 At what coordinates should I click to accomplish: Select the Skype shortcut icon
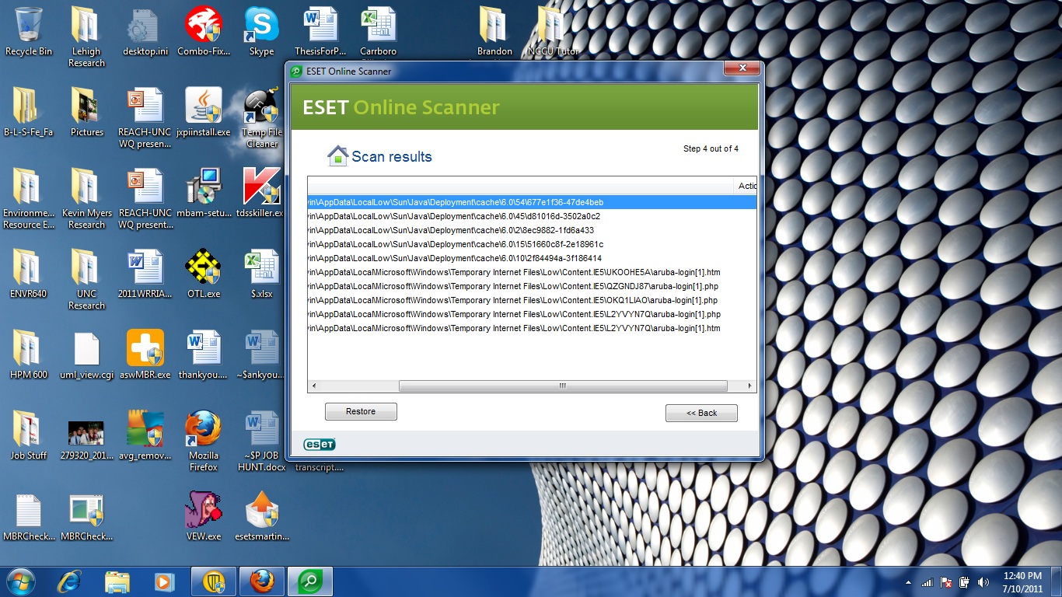click(x=261, y=32)
